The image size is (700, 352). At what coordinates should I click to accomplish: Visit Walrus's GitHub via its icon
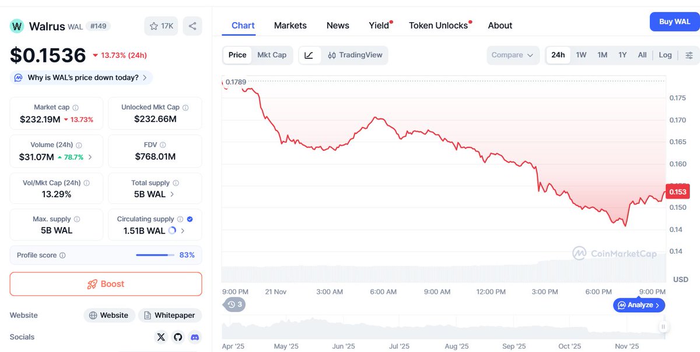coord(178,337)
